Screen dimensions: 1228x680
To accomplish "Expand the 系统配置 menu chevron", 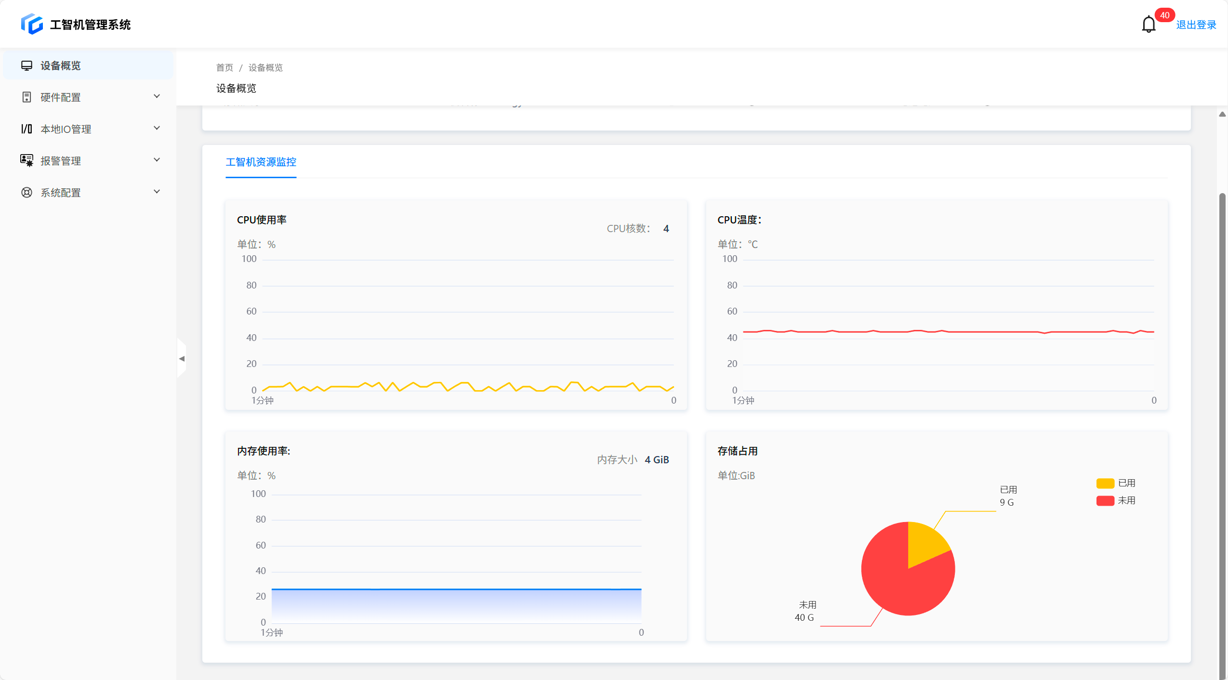I will (x=157, y=192).
